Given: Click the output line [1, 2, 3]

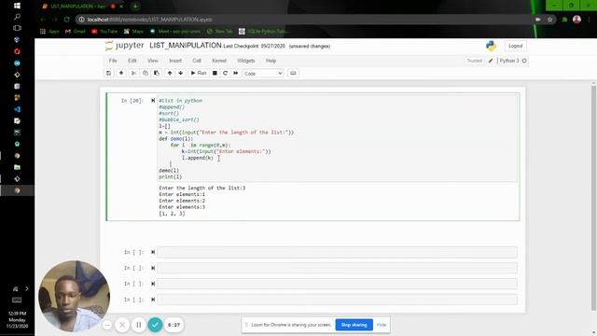Looking at the screenshot, I should coord(172,214).
